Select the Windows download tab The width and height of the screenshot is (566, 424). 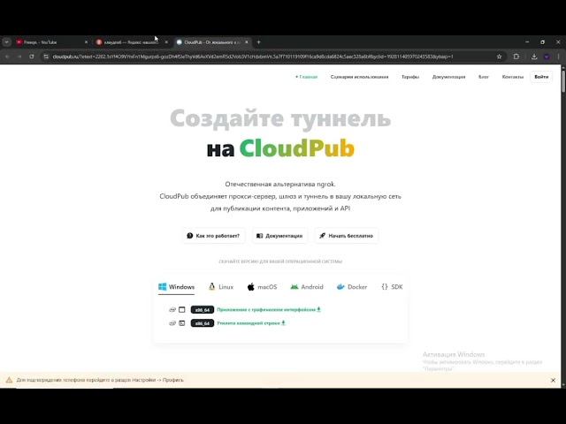click(x=177, y=287)
